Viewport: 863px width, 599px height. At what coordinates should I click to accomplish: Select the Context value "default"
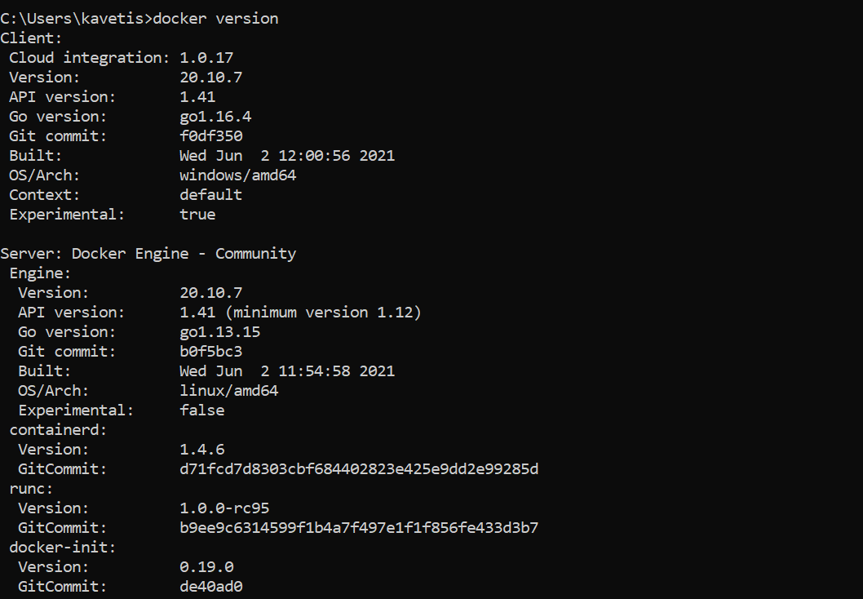point(210,195)
